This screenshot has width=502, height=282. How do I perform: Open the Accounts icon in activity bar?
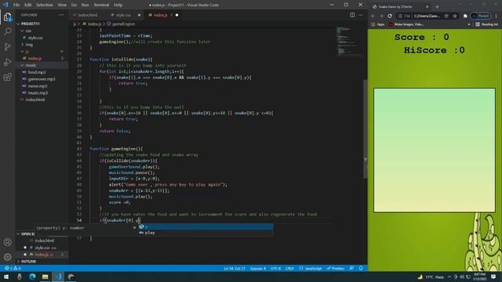point(7,242)
